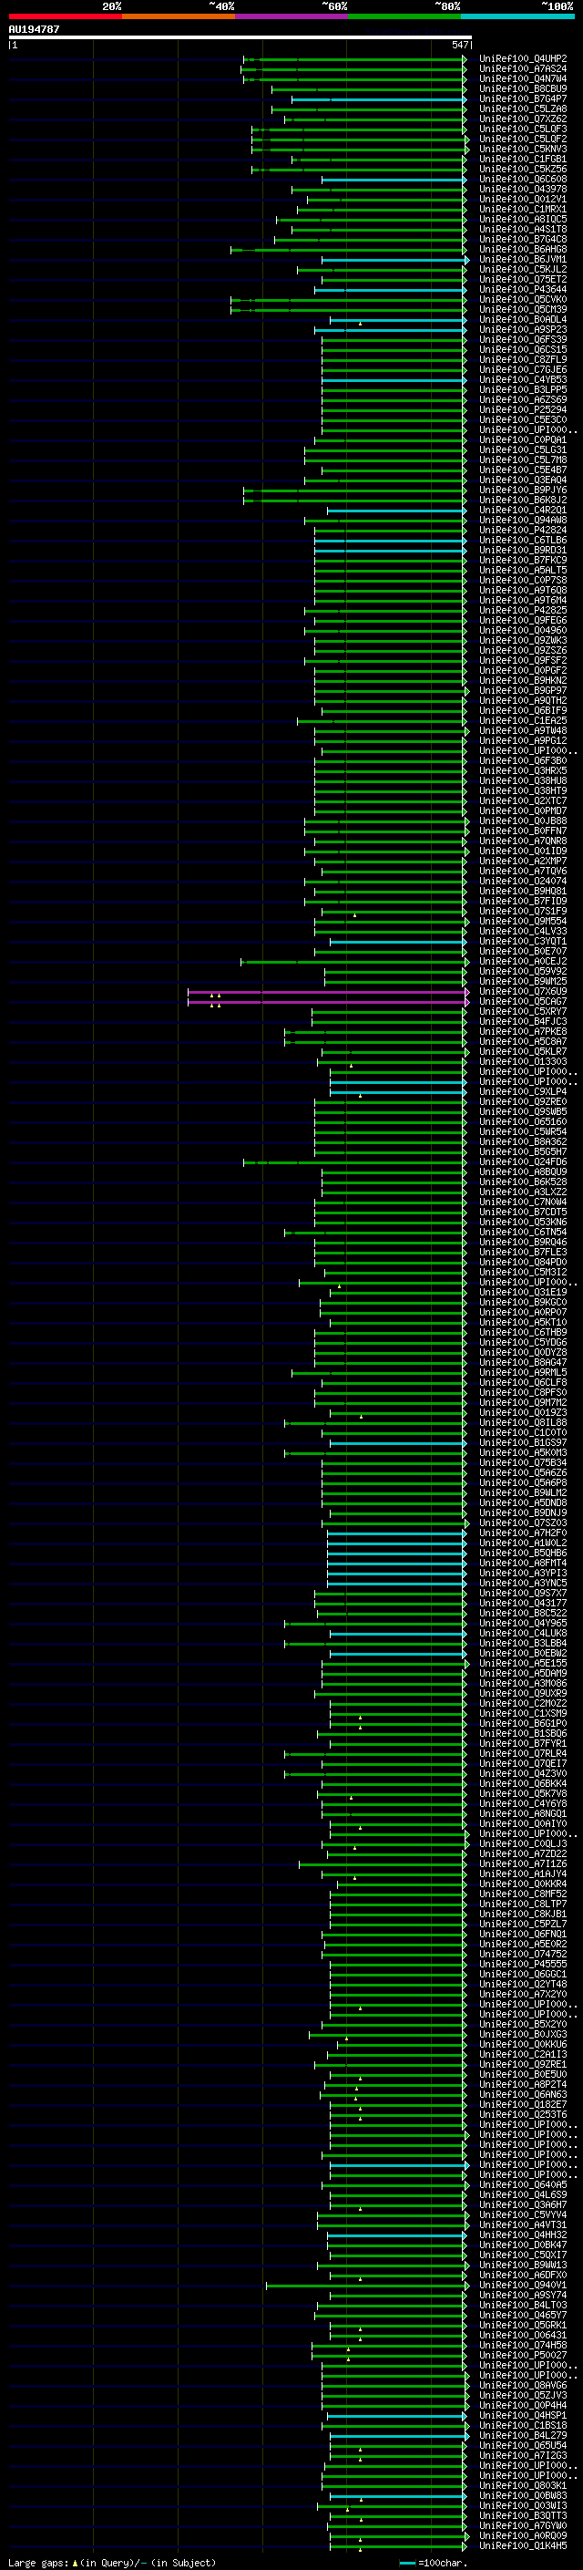Click the UniRef100_A4S1T8 label
583x2570 pixels.
522,230
